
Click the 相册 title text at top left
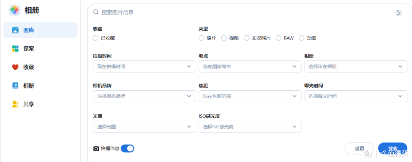point(32,10)
